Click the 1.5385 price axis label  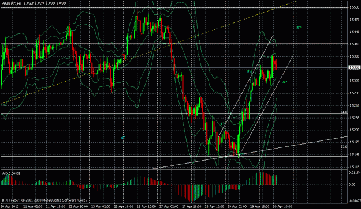(x=354, y=56)
